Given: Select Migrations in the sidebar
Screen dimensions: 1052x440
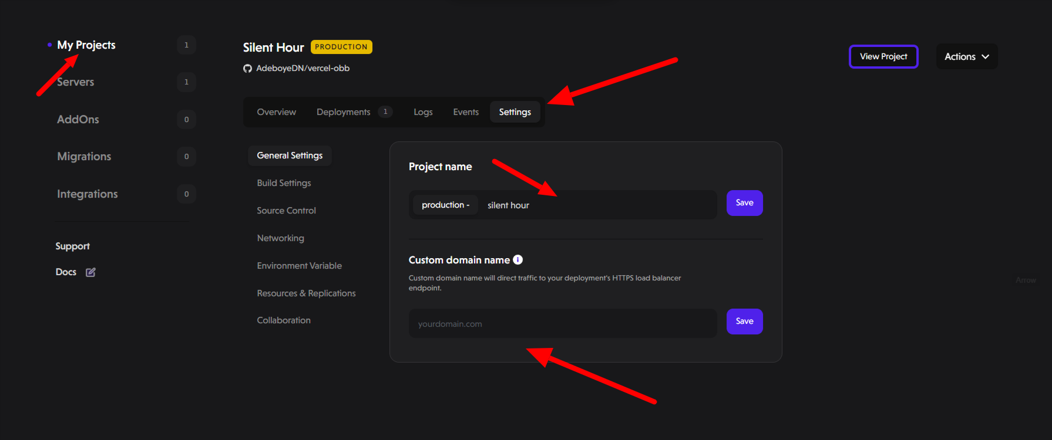Looking at the screenshot, I should [84, 157].
